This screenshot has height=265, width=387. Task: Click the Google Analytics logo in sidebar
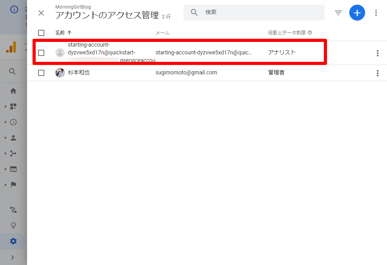[11, 47]
